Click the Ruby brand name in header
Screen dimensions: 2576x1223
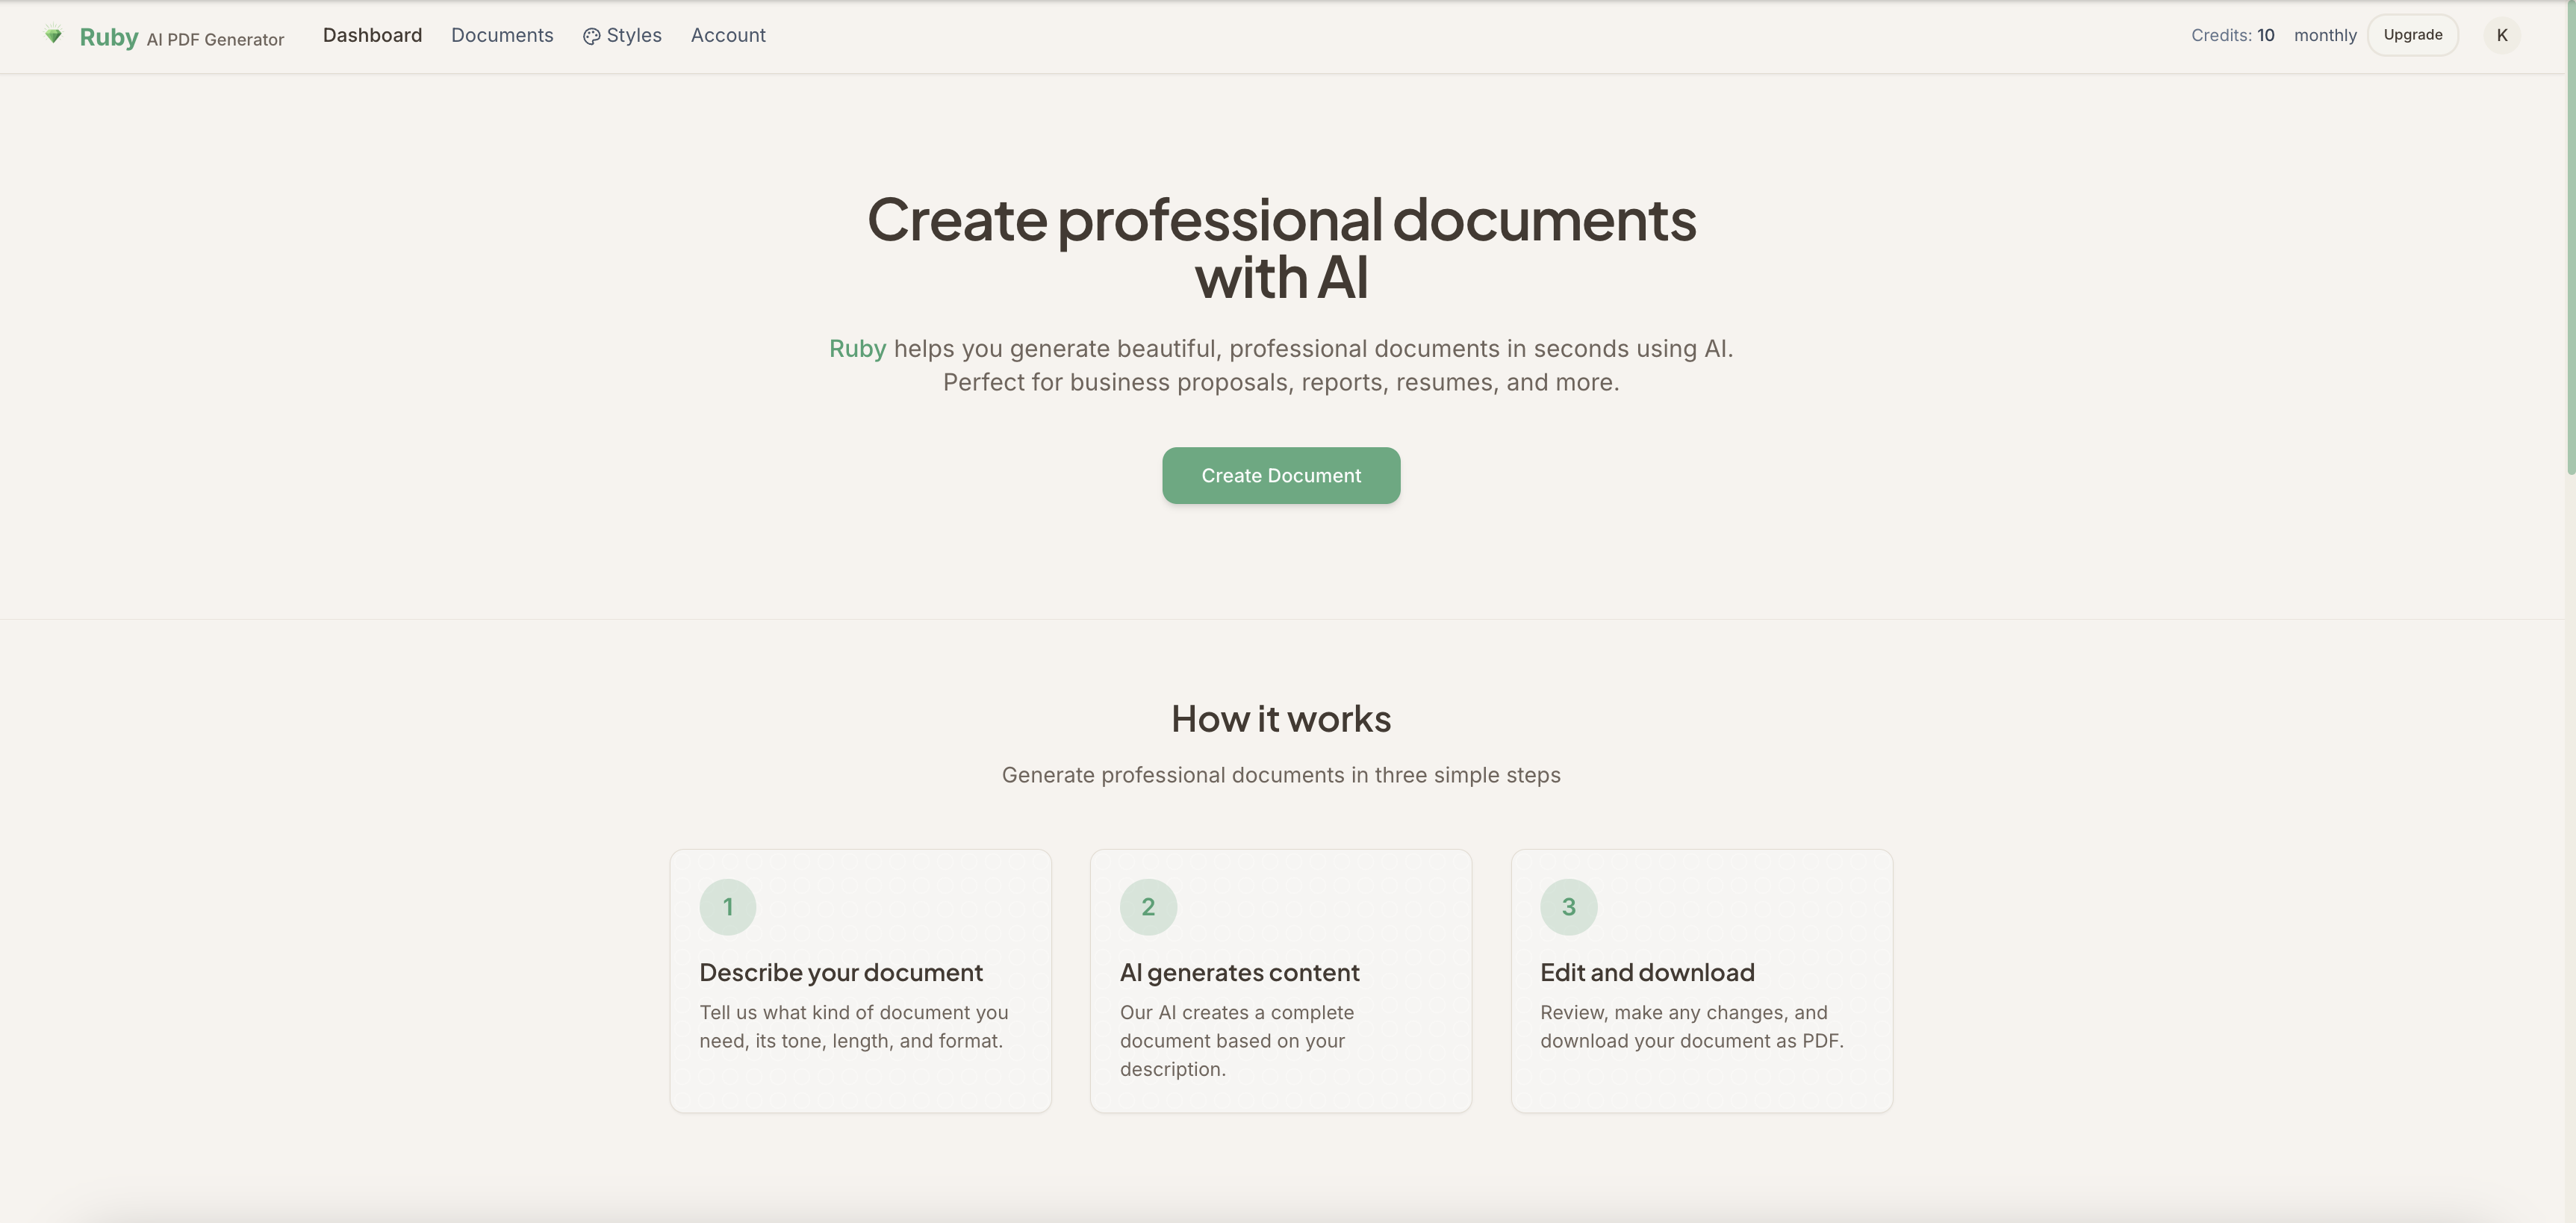[x=108, y=37]
